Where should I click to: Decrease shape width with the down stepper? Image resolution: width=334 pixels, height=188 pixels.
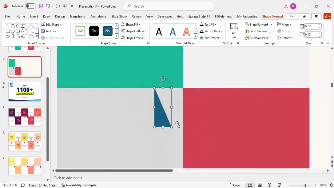tap(319, 36)
